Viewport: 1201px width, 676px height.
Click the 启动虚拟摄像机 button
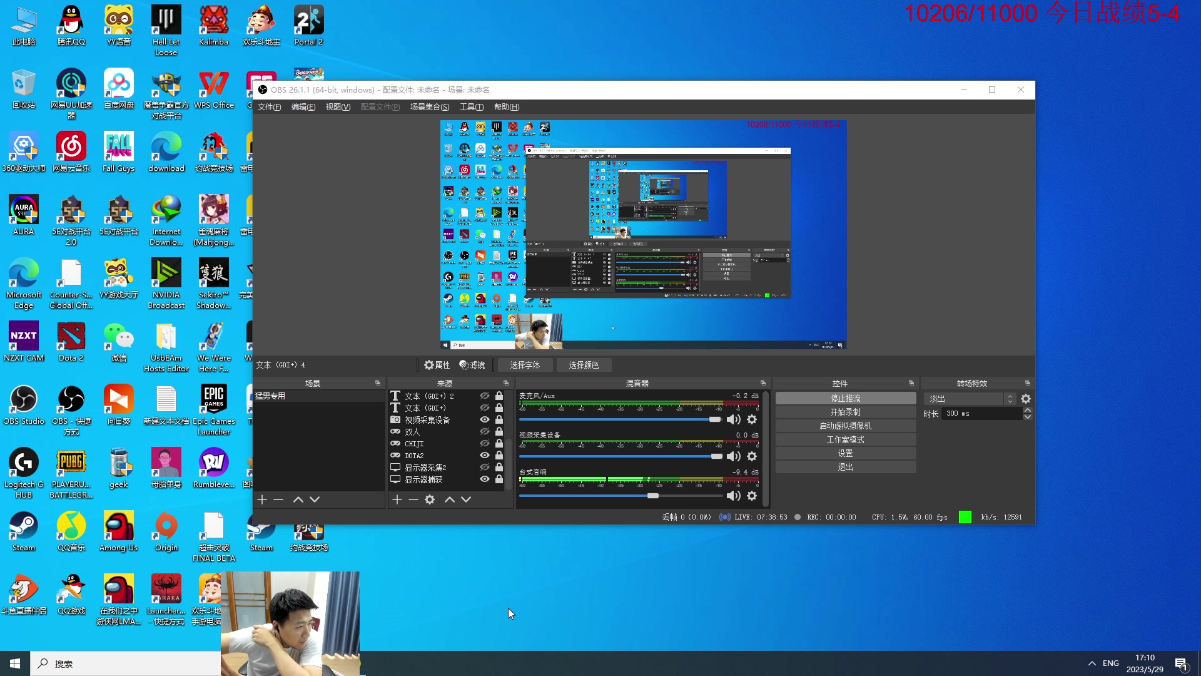(845, 426)
